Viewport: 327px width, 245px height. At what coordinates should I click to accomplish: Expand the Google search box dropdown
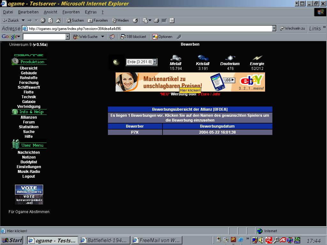(x=67, y=37)
